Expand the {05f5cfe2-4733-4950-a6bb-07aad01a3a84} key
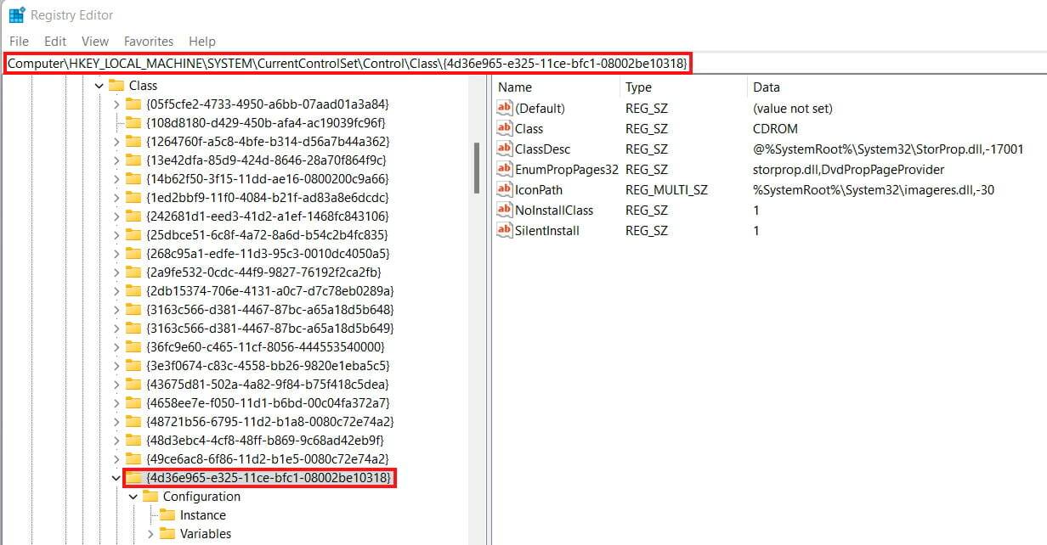This screenshot has height=545, width=1047. tap(116, 104)
